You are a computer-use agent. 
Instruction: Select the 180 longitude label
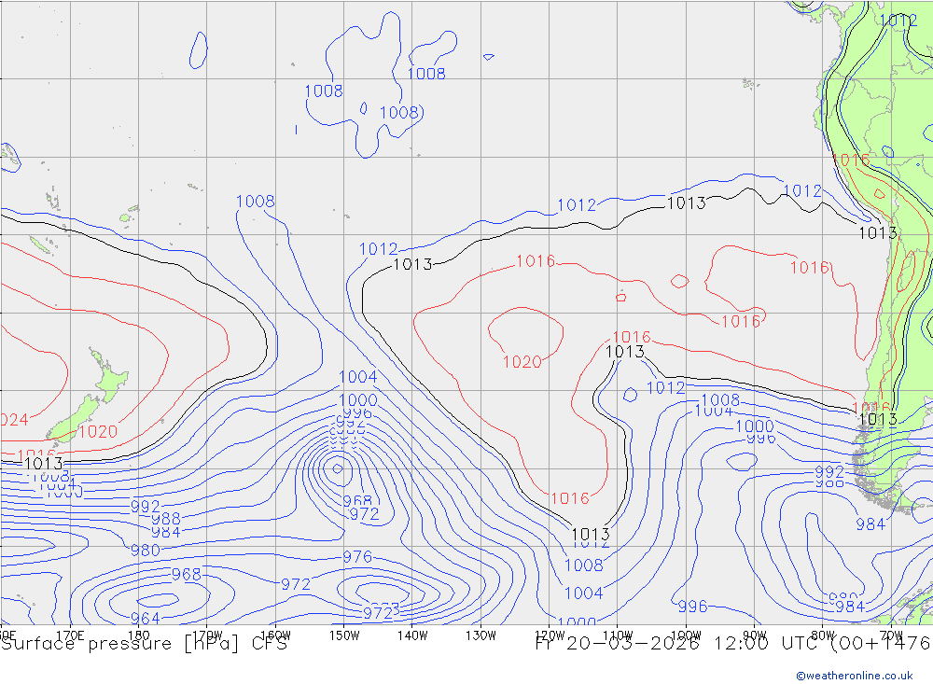click(x=139, y=635)
